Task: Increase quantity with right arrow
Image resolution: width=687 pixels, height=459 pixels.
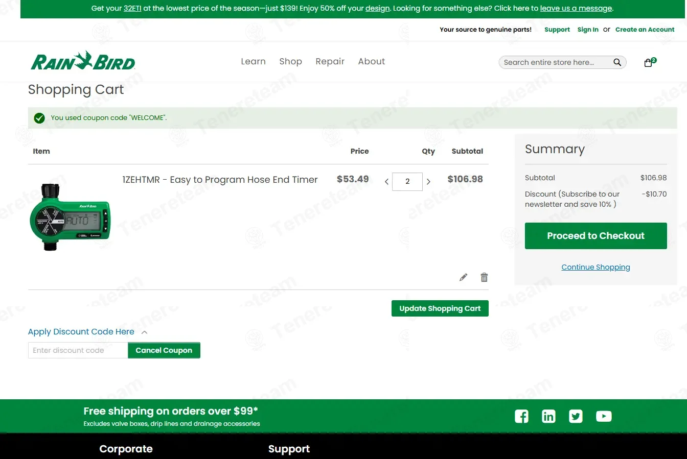Action: [x=428, y=182]
